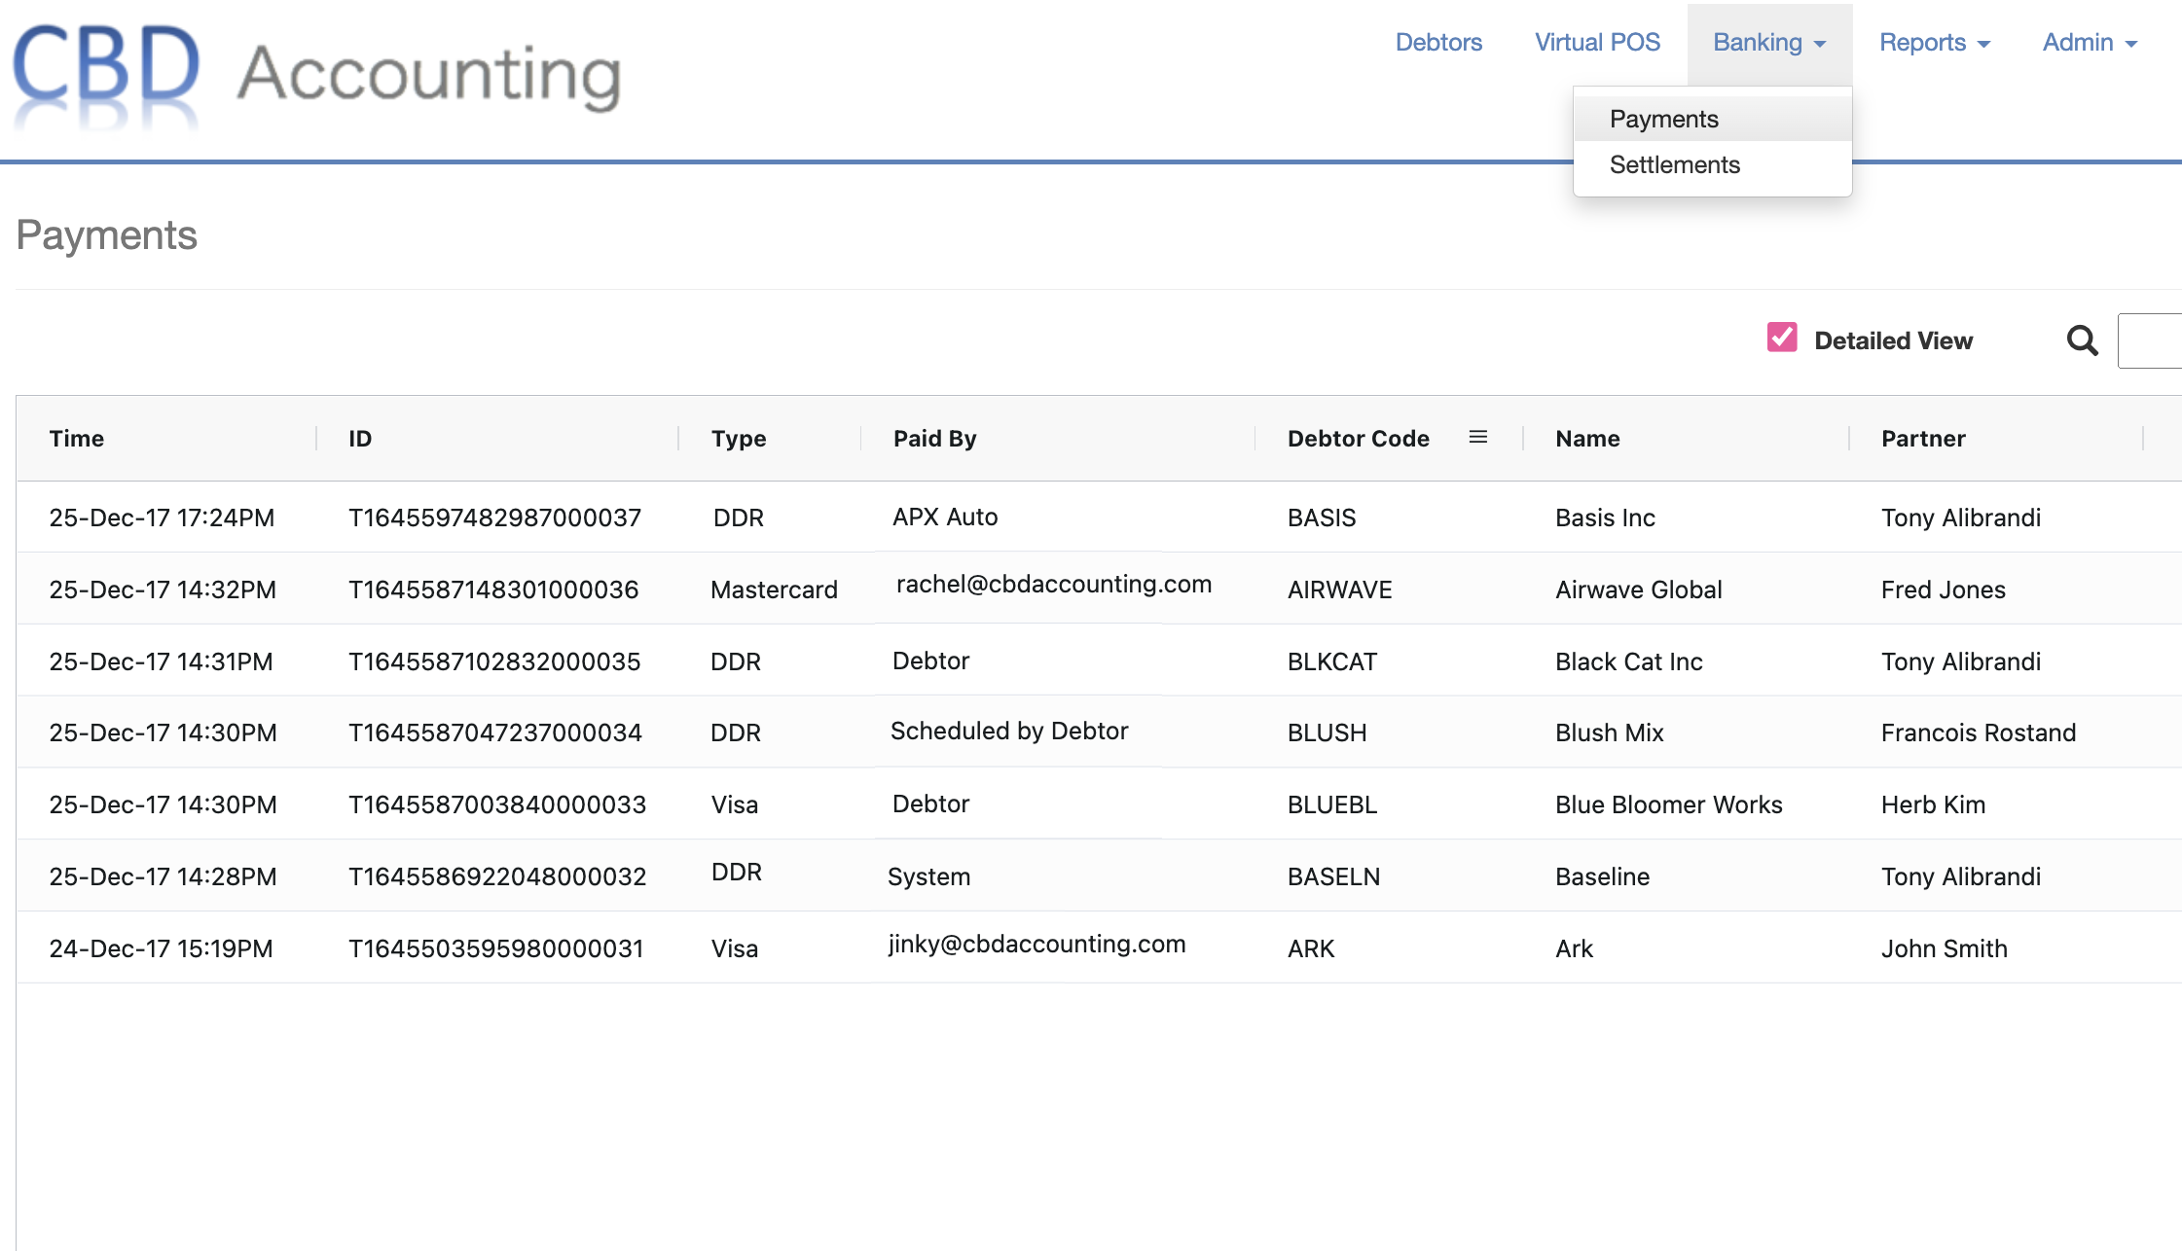This screenshot has width=2182, height=1251.
Task: Select the Basis Inc payment row
Action: (1071, 517)
